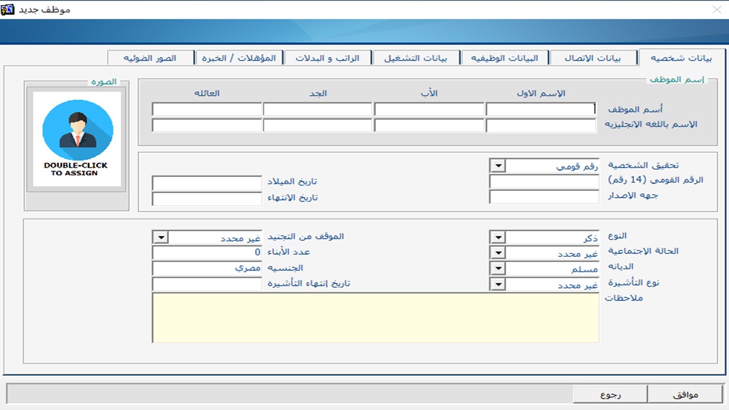Click the عدد الأبناء number field
This screenshot has height=410, width=729.
206,253
